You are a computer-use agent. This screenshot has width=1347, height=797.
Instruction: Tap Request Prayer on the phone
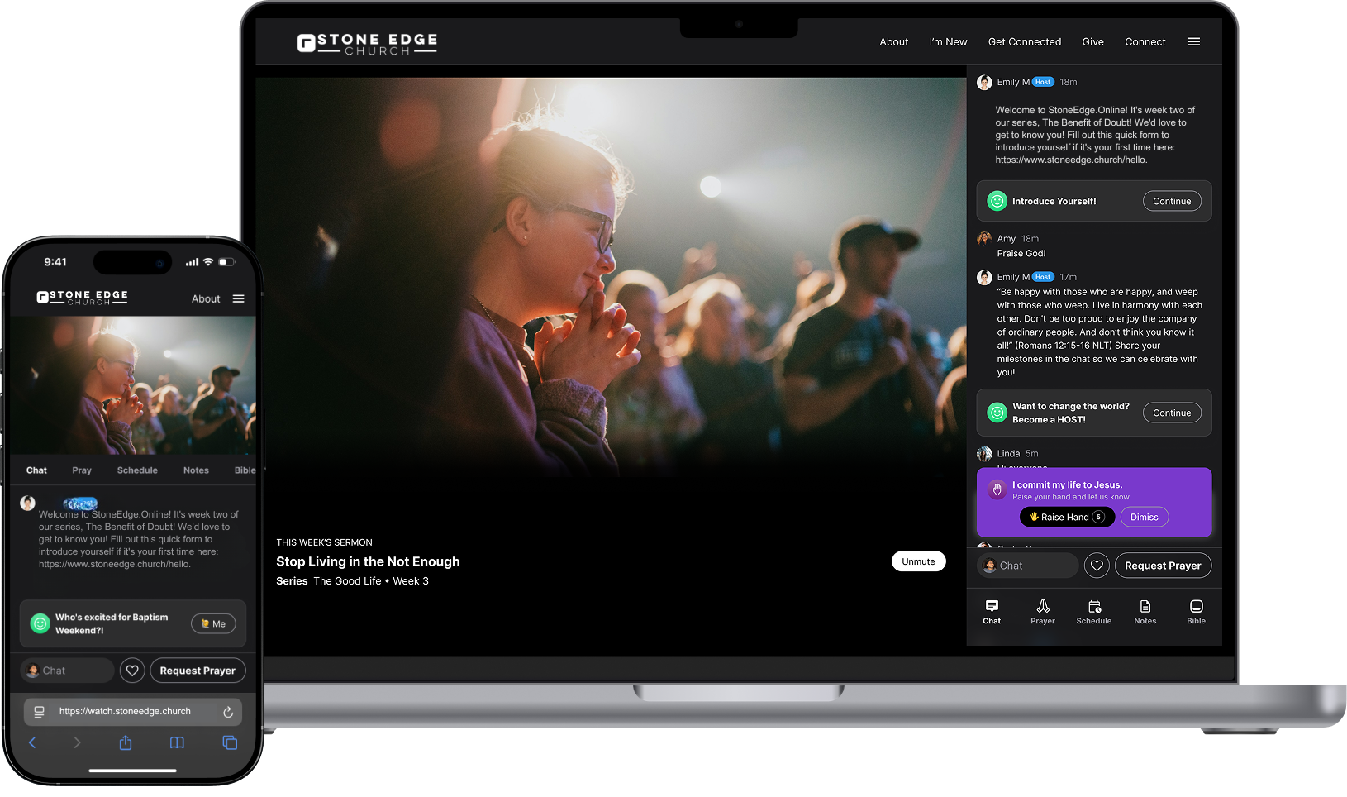[198, 671]
